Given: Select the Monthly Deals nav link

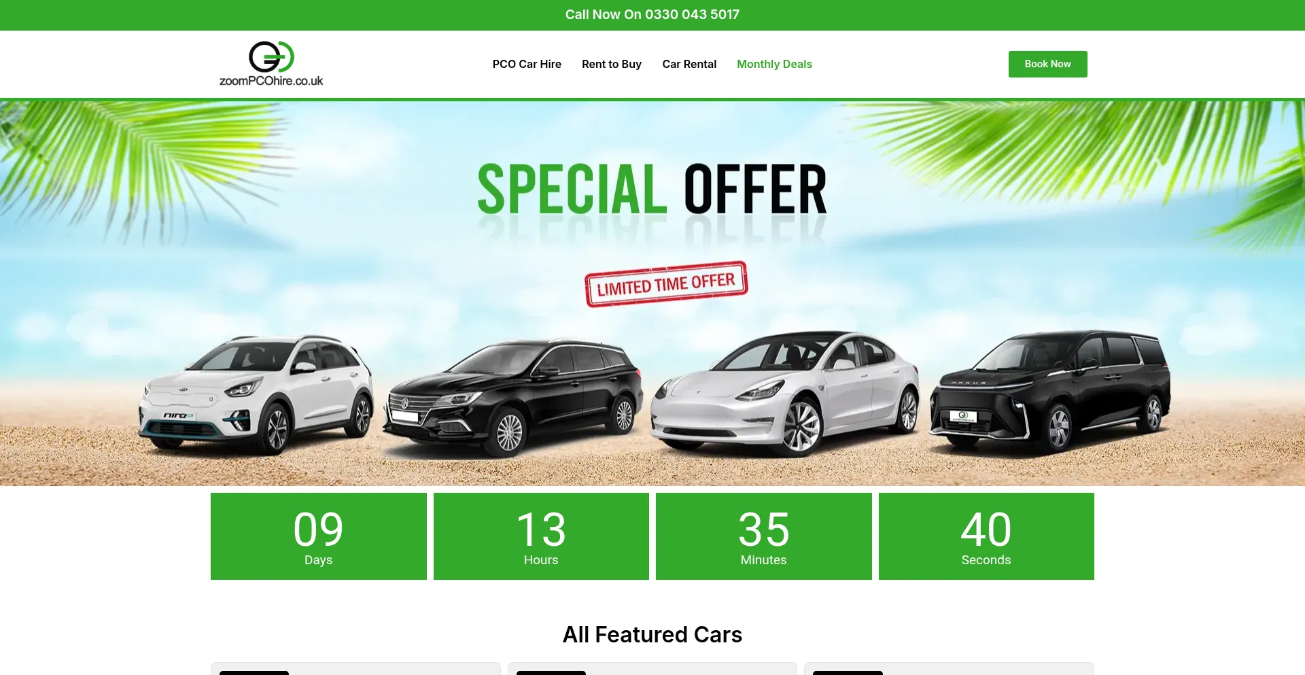Looking at the screenshot, I should [774, 64].
